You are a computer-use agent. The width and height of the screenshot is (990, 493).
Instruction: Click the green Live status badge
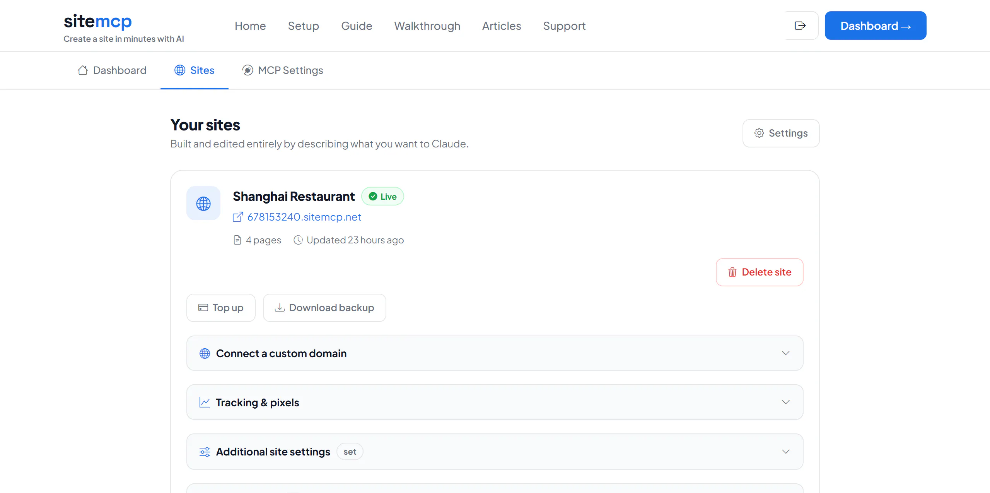[x=382, y=197]
